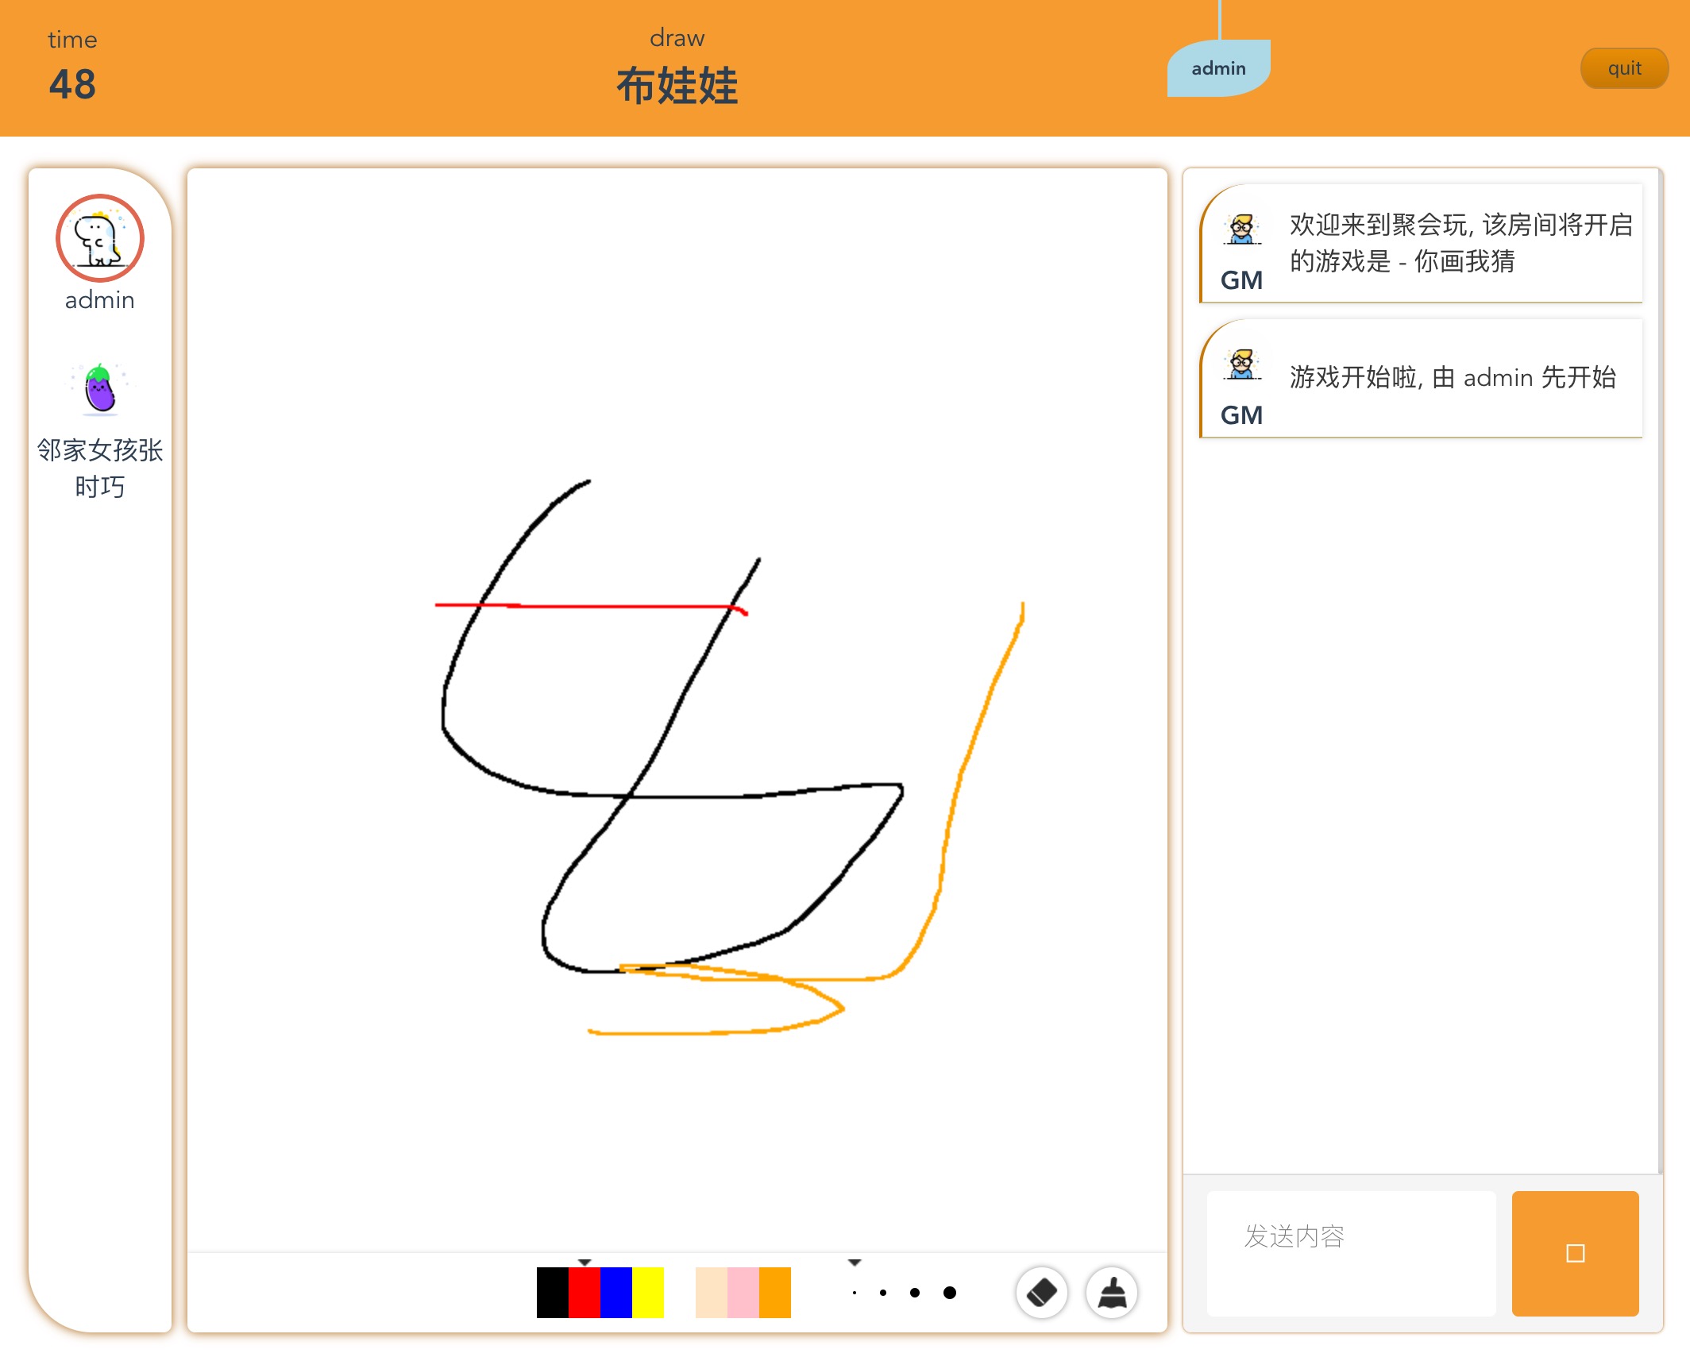Image resolution: width=1690 pixels, height=1361 pixels.
Task: Pick the largest brush size dot
Action: click(x=949, y=1293)
